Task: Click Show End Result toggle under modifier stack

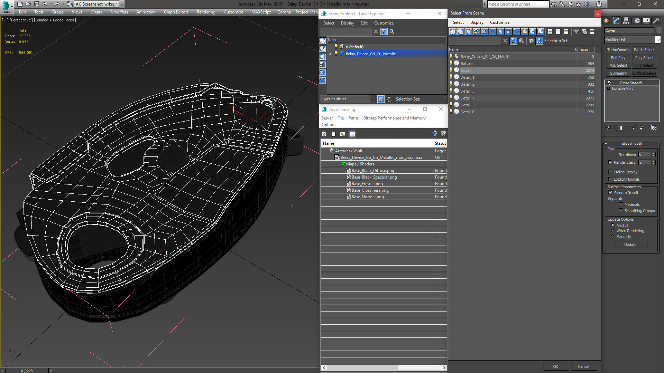Action: 621,128
